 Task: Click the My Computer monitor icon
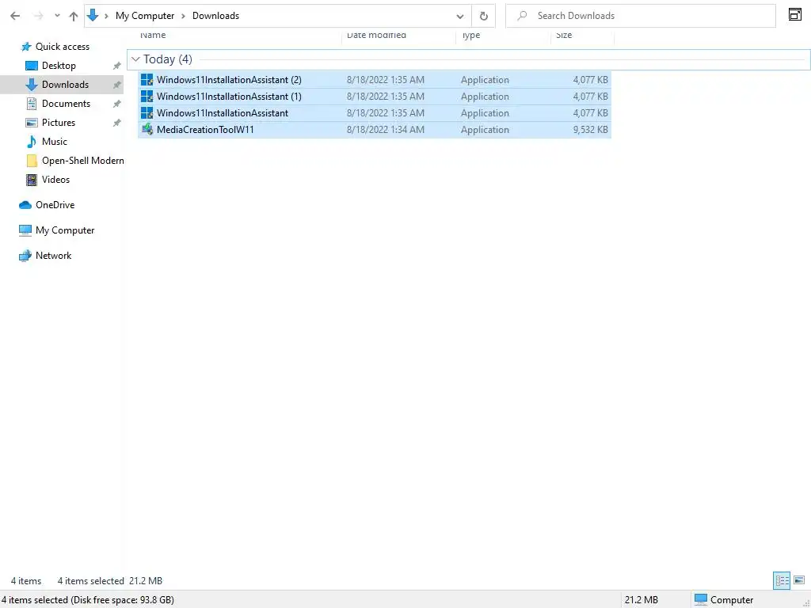tap(25, 230)
